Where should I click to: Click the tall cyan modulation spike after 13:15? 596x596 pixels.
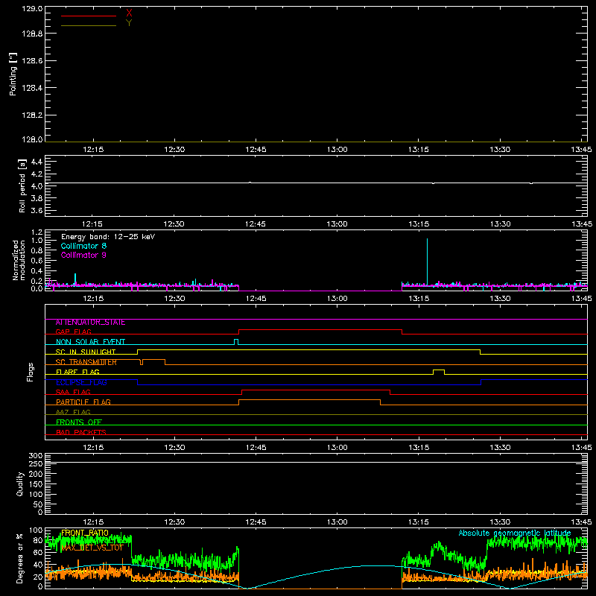pyautogui.click(x=427, y=261)
